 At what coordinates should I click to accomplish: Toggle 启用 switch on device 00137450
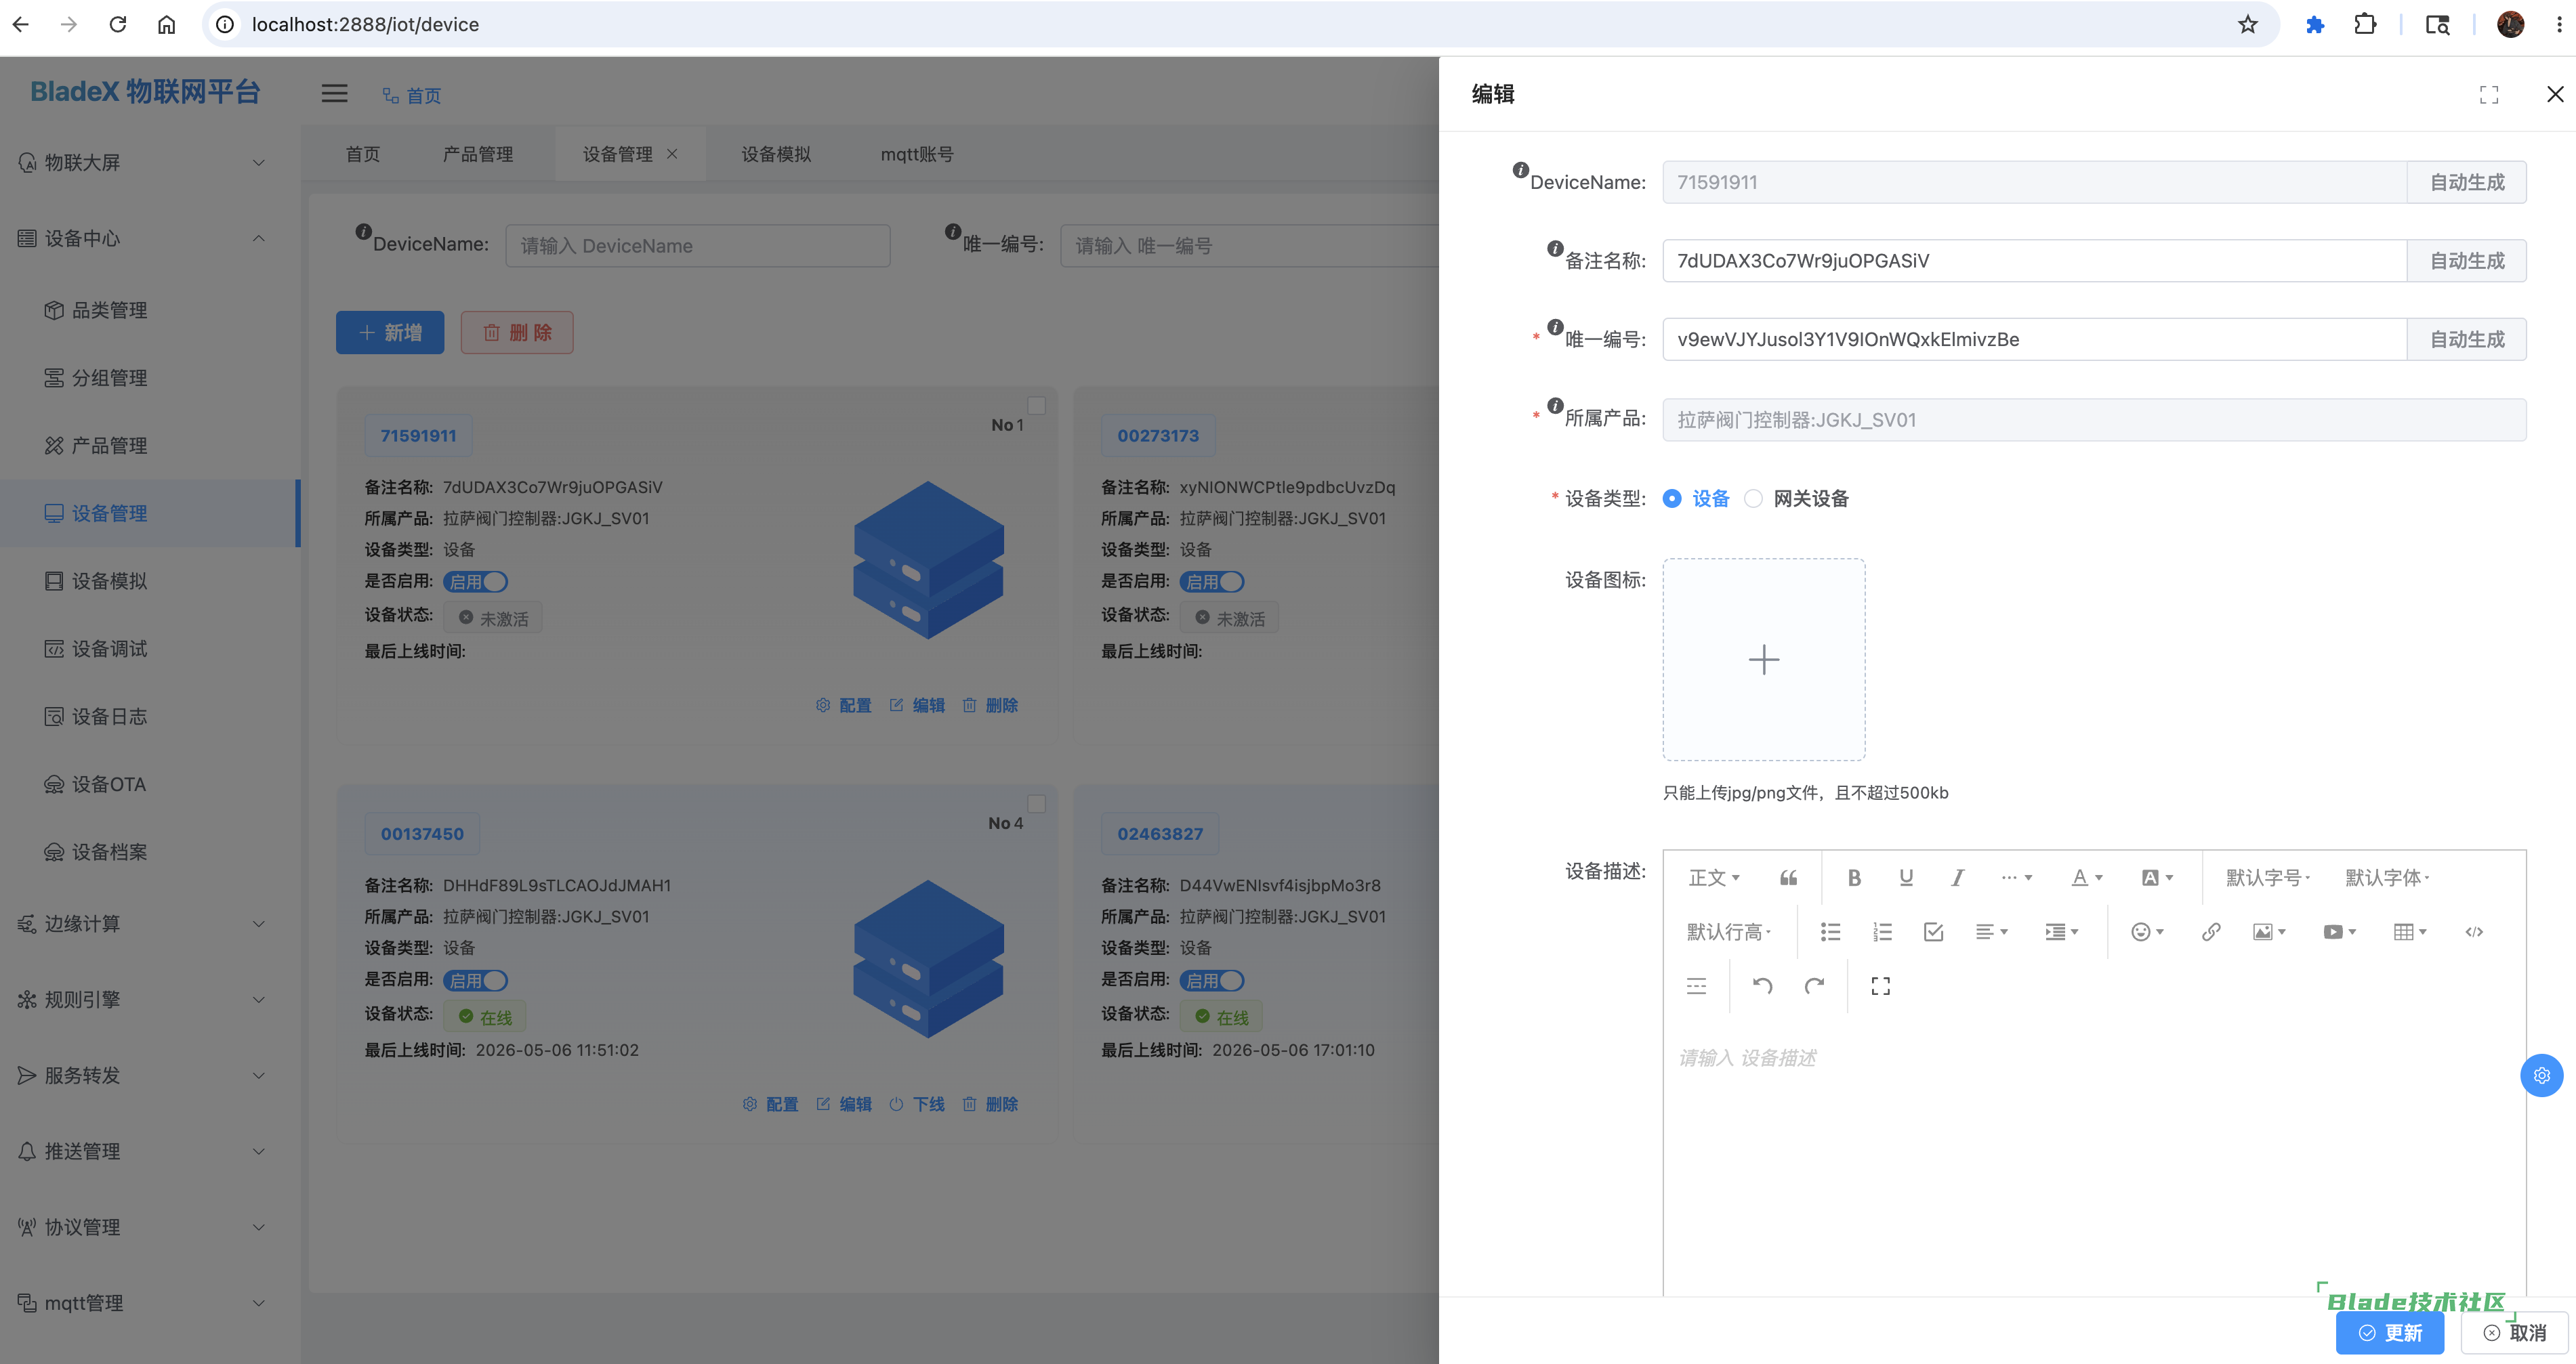(x=476, y=980)
